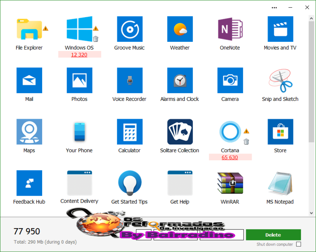The image size is (316, 252).
Task: Click the scrollbar down arrow
Action: [311, 213]
